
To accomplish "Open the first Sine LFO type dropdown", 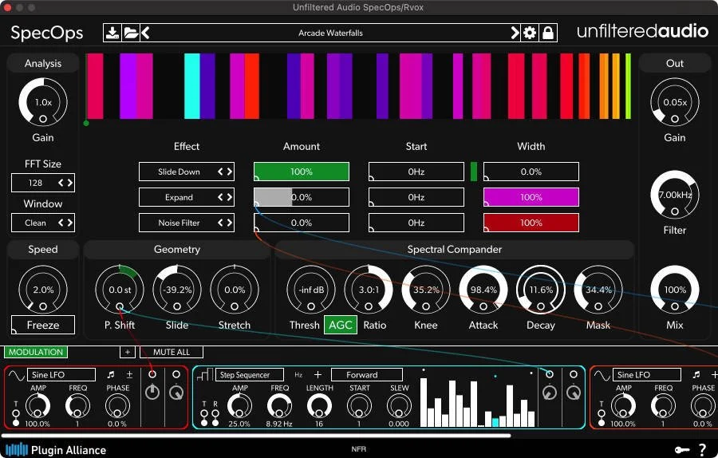I will pyautogui.click(x=61, y=375).
